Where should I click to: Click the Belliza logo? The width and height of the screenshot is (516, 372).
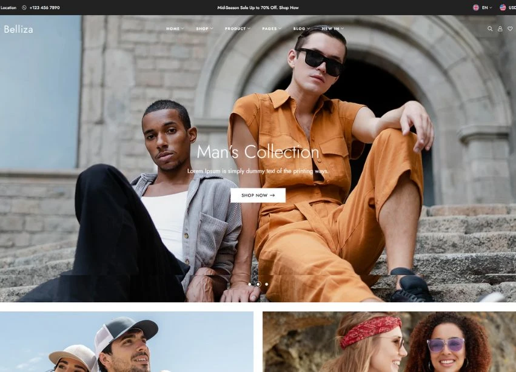click(18, 29)
